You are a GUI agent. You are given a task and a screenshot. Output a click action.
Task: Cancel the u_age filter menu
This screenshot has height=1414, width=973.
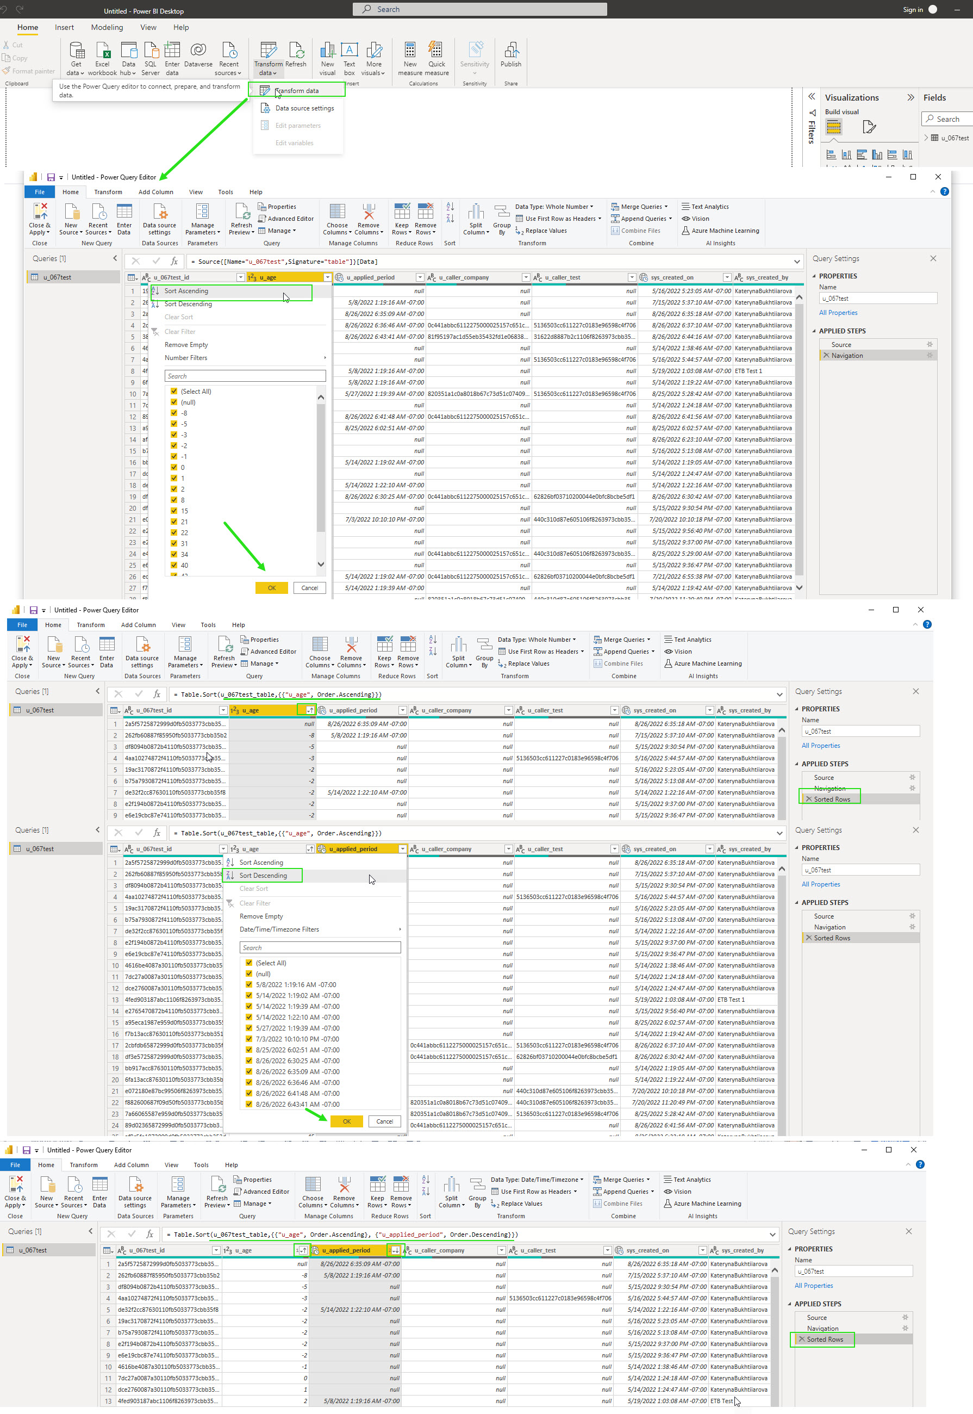click(310, 587)
